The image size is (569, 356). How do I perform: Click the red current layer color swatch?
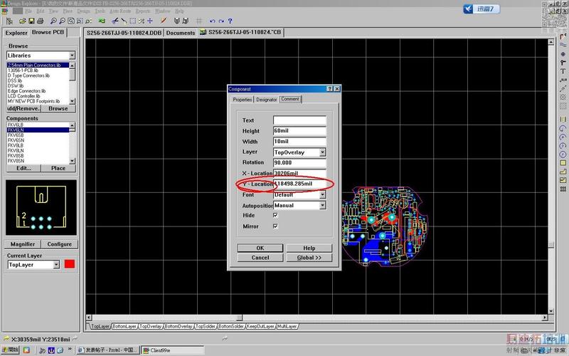(x=70, y=265)
